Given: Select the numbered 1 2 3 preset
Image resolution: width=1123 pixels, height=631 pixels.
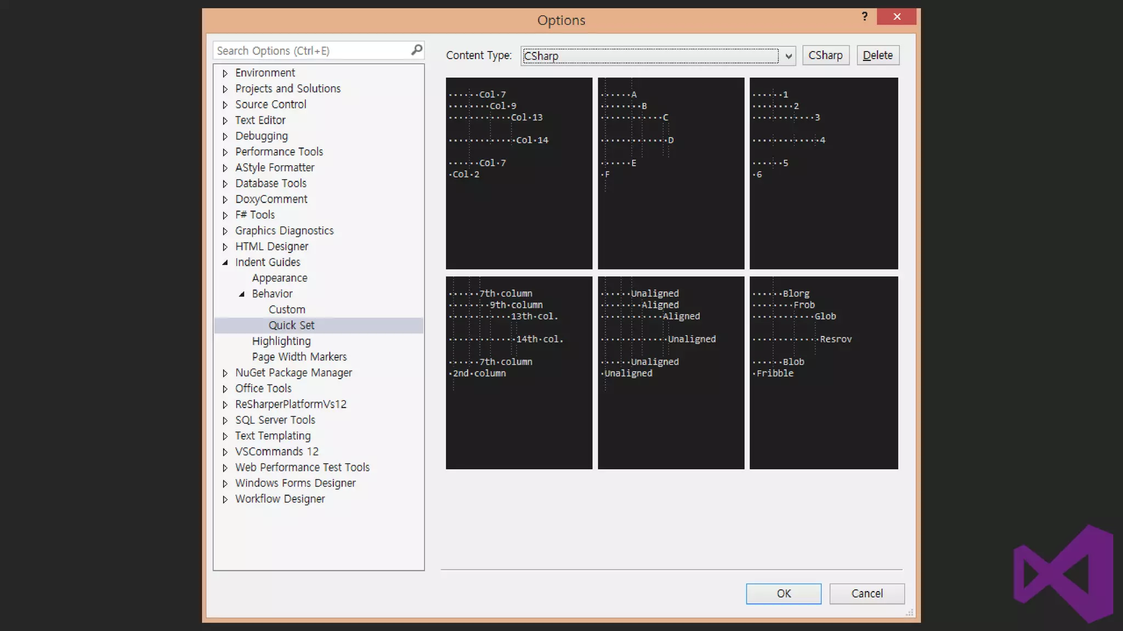Looking at the screenshot, I should pyautogui.click(x=823, y=173).
